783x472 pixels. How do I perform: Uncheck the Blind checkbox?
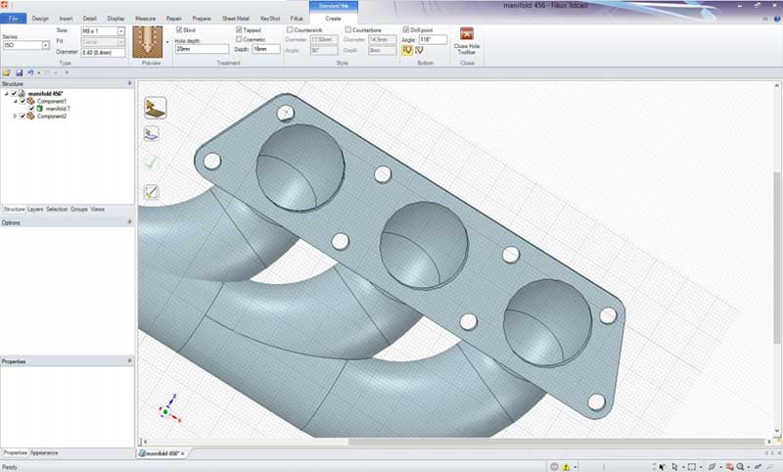pos(179,29)
